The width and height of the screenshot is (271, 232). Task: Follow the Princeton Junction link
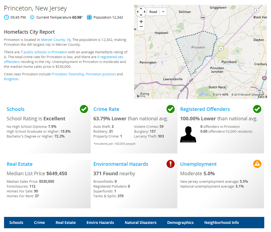[101, 74]
